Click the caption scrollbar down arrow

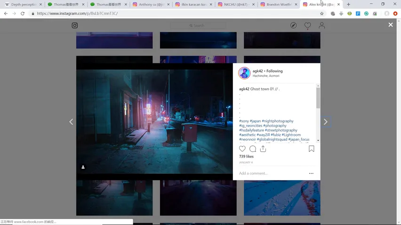point(318,141)
